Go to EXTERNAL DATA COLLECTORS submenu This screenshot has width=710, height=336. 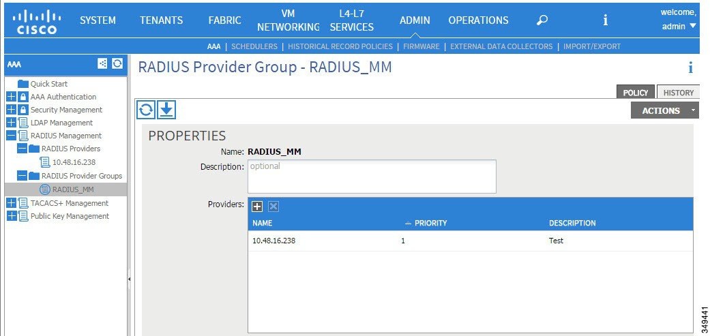501,46
